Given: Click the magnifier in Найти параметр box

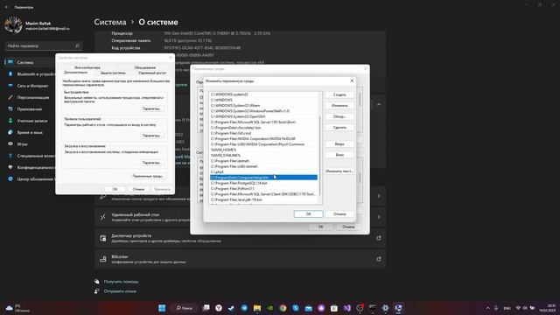Looking at the screenshot, I should coord(77,45).
